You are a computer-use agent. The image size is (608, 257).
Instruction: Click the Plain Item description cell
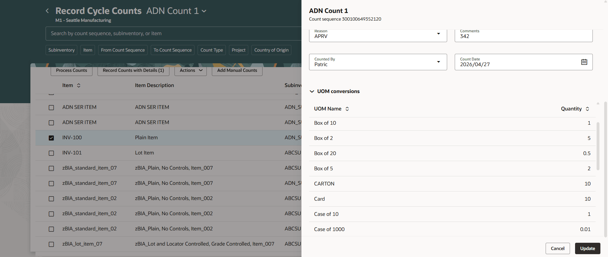point(146,138)
